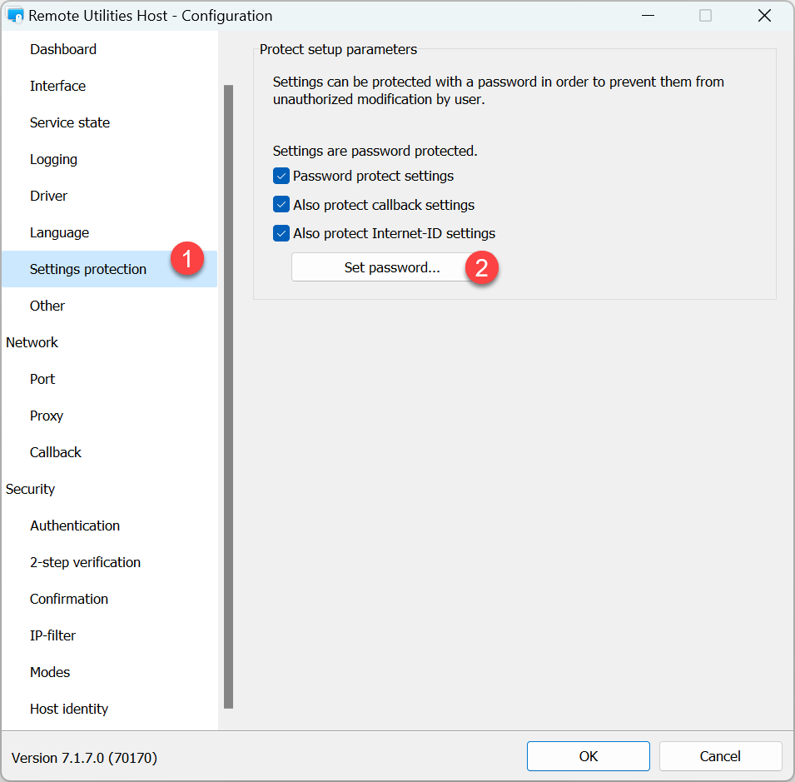Choose the Language settings entry
795x782 pixels.
(x=59, y=232)
